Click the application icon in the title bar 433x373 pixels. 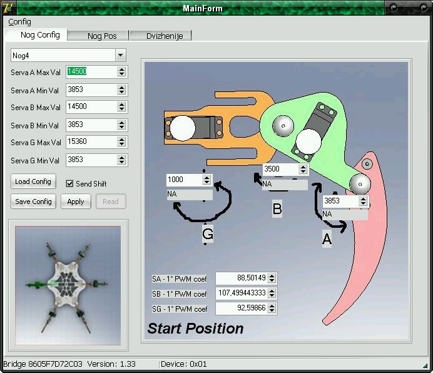pyautogui.click(x=8, y=8)
